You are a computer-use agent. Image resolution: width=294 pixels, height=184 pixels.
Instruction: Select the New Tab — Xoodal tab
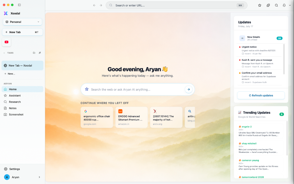22,66
